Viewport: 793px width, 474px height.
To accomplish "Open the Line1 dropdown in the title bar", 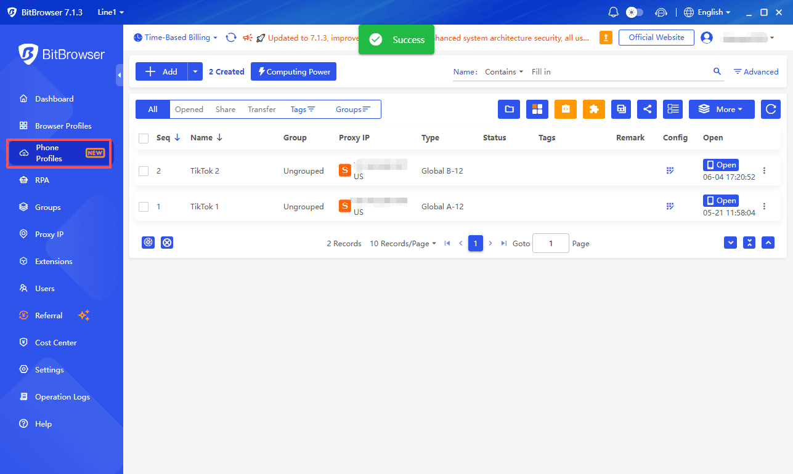I will [111, 12].
